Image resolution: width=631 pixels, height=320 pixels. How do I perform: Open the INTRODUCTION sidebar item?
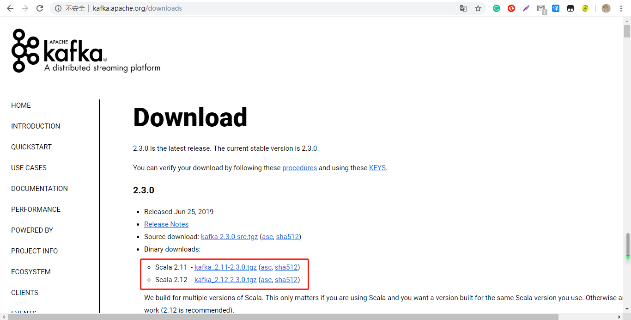36,126
